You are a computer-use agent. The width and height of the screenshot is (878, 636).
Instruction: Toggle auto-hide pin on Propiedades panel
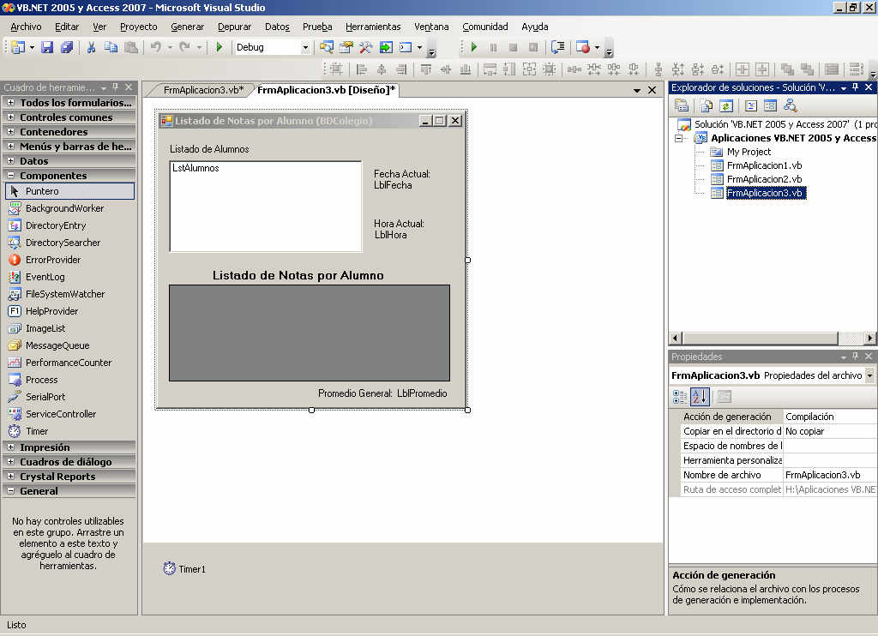[x=855, y=357]
